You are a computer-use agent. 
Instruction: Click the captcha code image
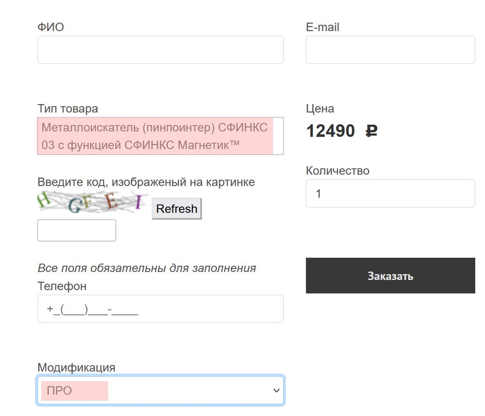point(93,203)
